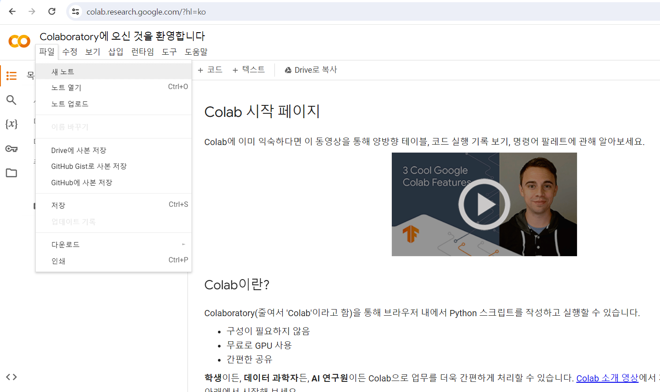This screenshot has height=392, width=660.
Task: Reload the page with refresh icon
Action: (52, 11)
